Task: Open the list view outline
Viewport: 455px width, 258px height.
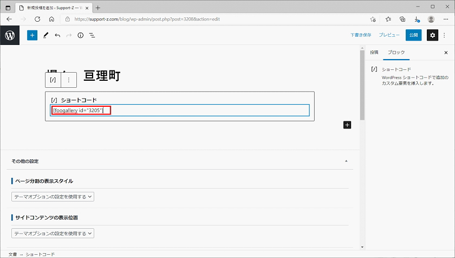Action: 92,35
